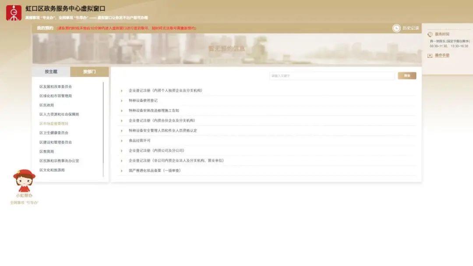Expand 企业登记注册（内资合伙企业及分支机构）arrow
Image resolution: width=473 pixels, height=266 pixels.
pos(122,121)
